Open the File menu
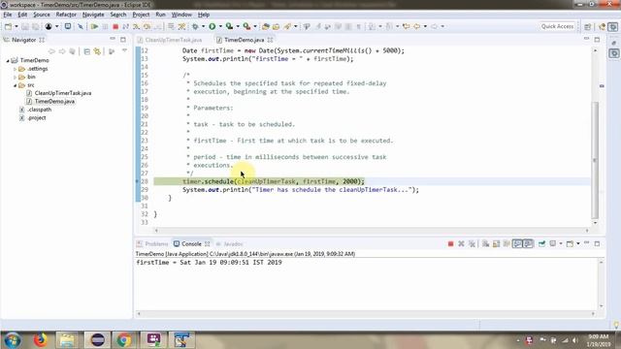This screenshot has width=621, height=349. click(x=8, y=15)
